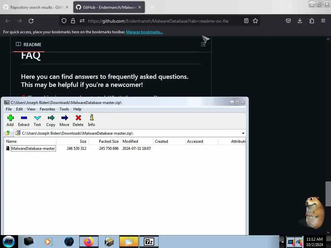The width and height of the screenshot is (331, 248).
Task: Click the size value 246 530 312
Action: coord(76,149)
